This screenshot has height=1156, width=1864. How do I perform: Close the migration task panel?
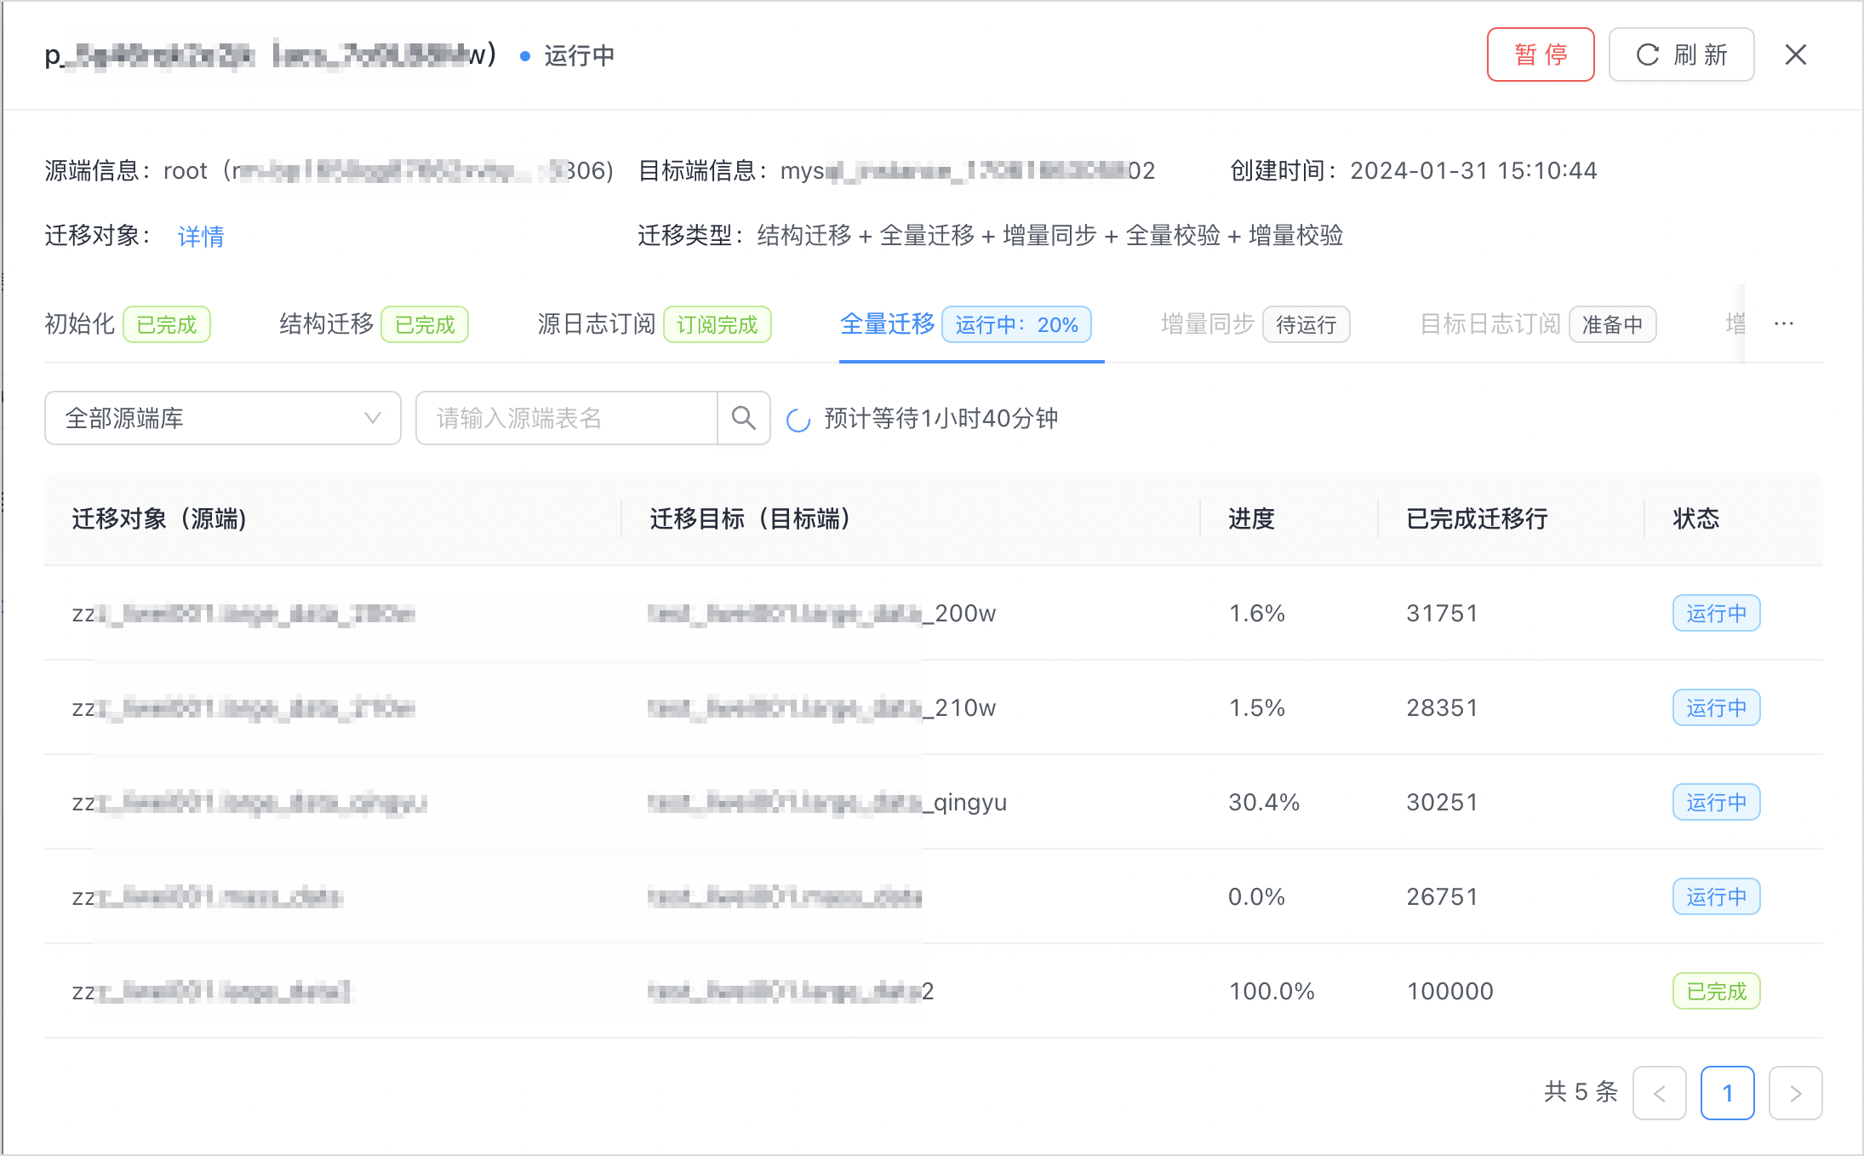click(x=1795, y=55)
